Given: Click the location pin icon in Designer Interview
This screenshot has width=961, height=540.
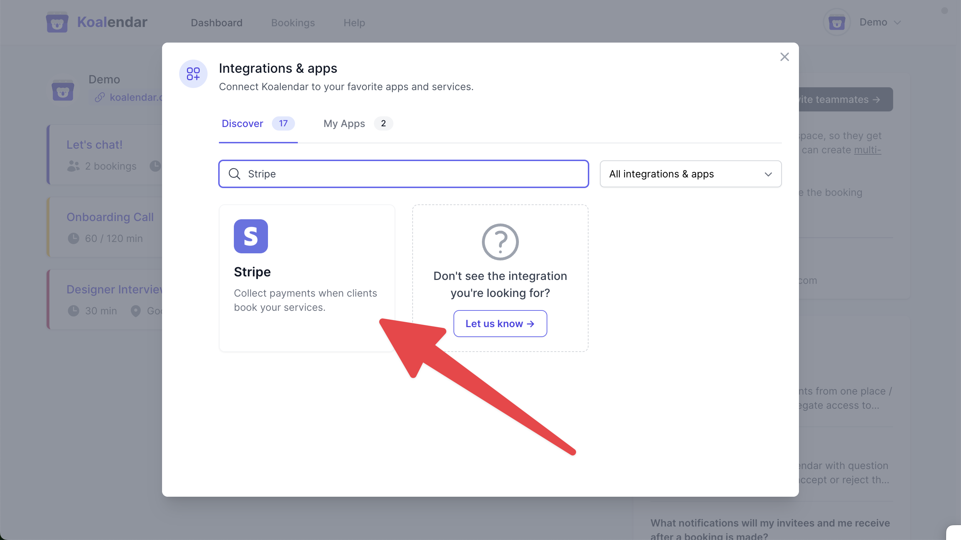Looking at the screenshot, I should pyautogui.click(x=136, y=311).
